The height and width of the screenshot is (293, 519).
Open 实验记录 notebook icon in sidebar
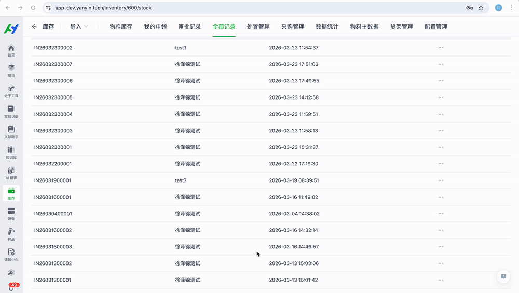11,110
